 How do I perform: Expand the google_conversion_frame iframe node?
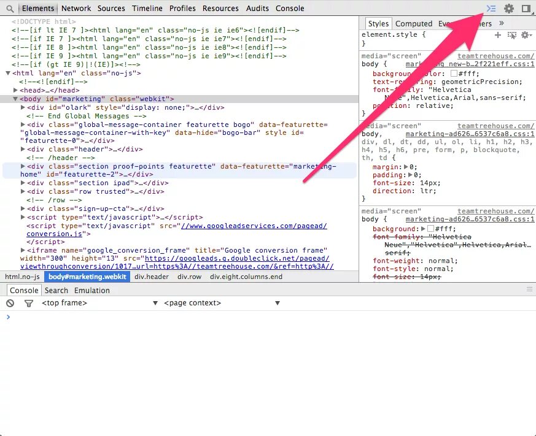23,250
